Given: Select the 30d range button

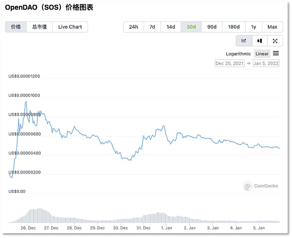Looking at the screenshot, I should 191,27.
